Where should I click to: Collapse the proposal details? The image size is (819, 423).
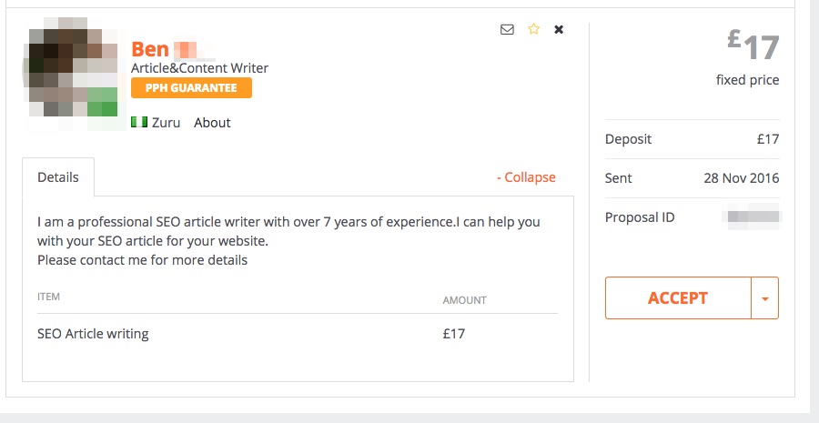pos(526,177)
